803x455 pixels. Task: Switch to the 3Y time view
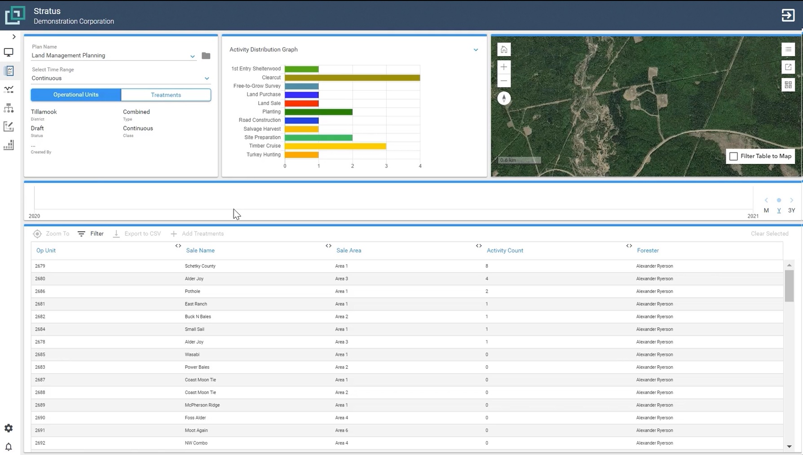[x=792, y=210]
